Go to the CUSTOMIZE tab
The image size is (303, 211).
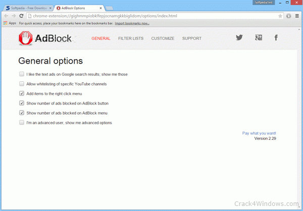coord(163,38)
